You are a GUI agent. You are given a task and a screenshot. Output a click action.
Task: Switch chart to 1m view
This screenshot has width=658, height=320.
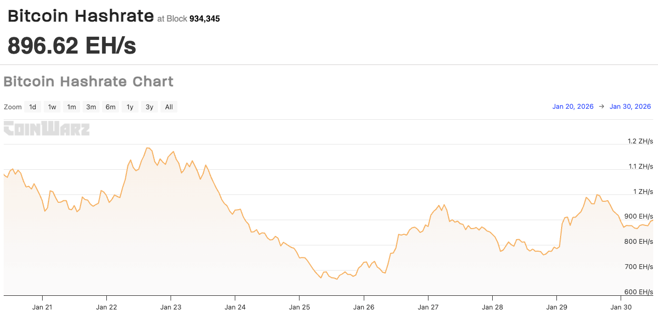(x=71, y=106)
